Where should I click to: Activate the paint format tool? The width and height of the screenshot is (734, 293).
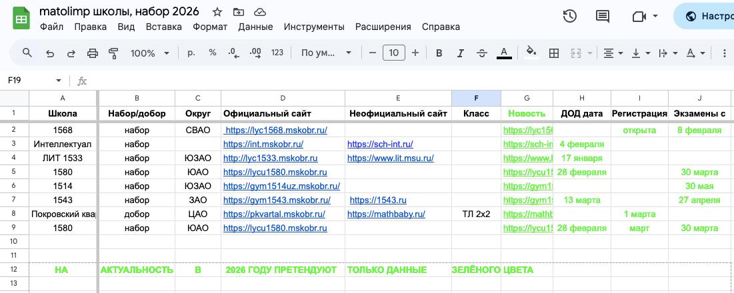click(113, 53)
